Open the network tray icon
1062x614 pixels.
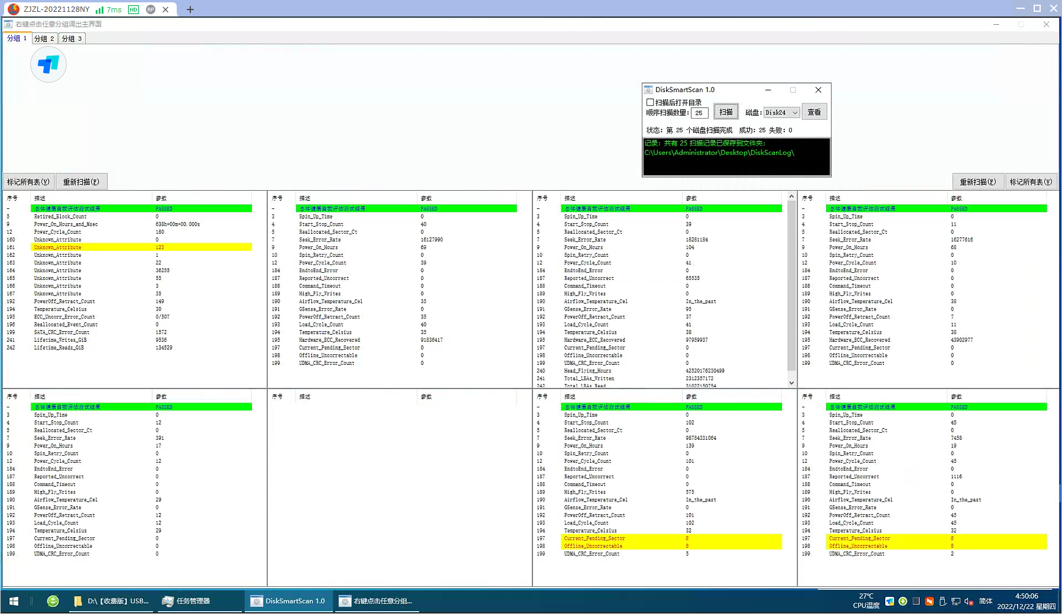tap(956, 601)
